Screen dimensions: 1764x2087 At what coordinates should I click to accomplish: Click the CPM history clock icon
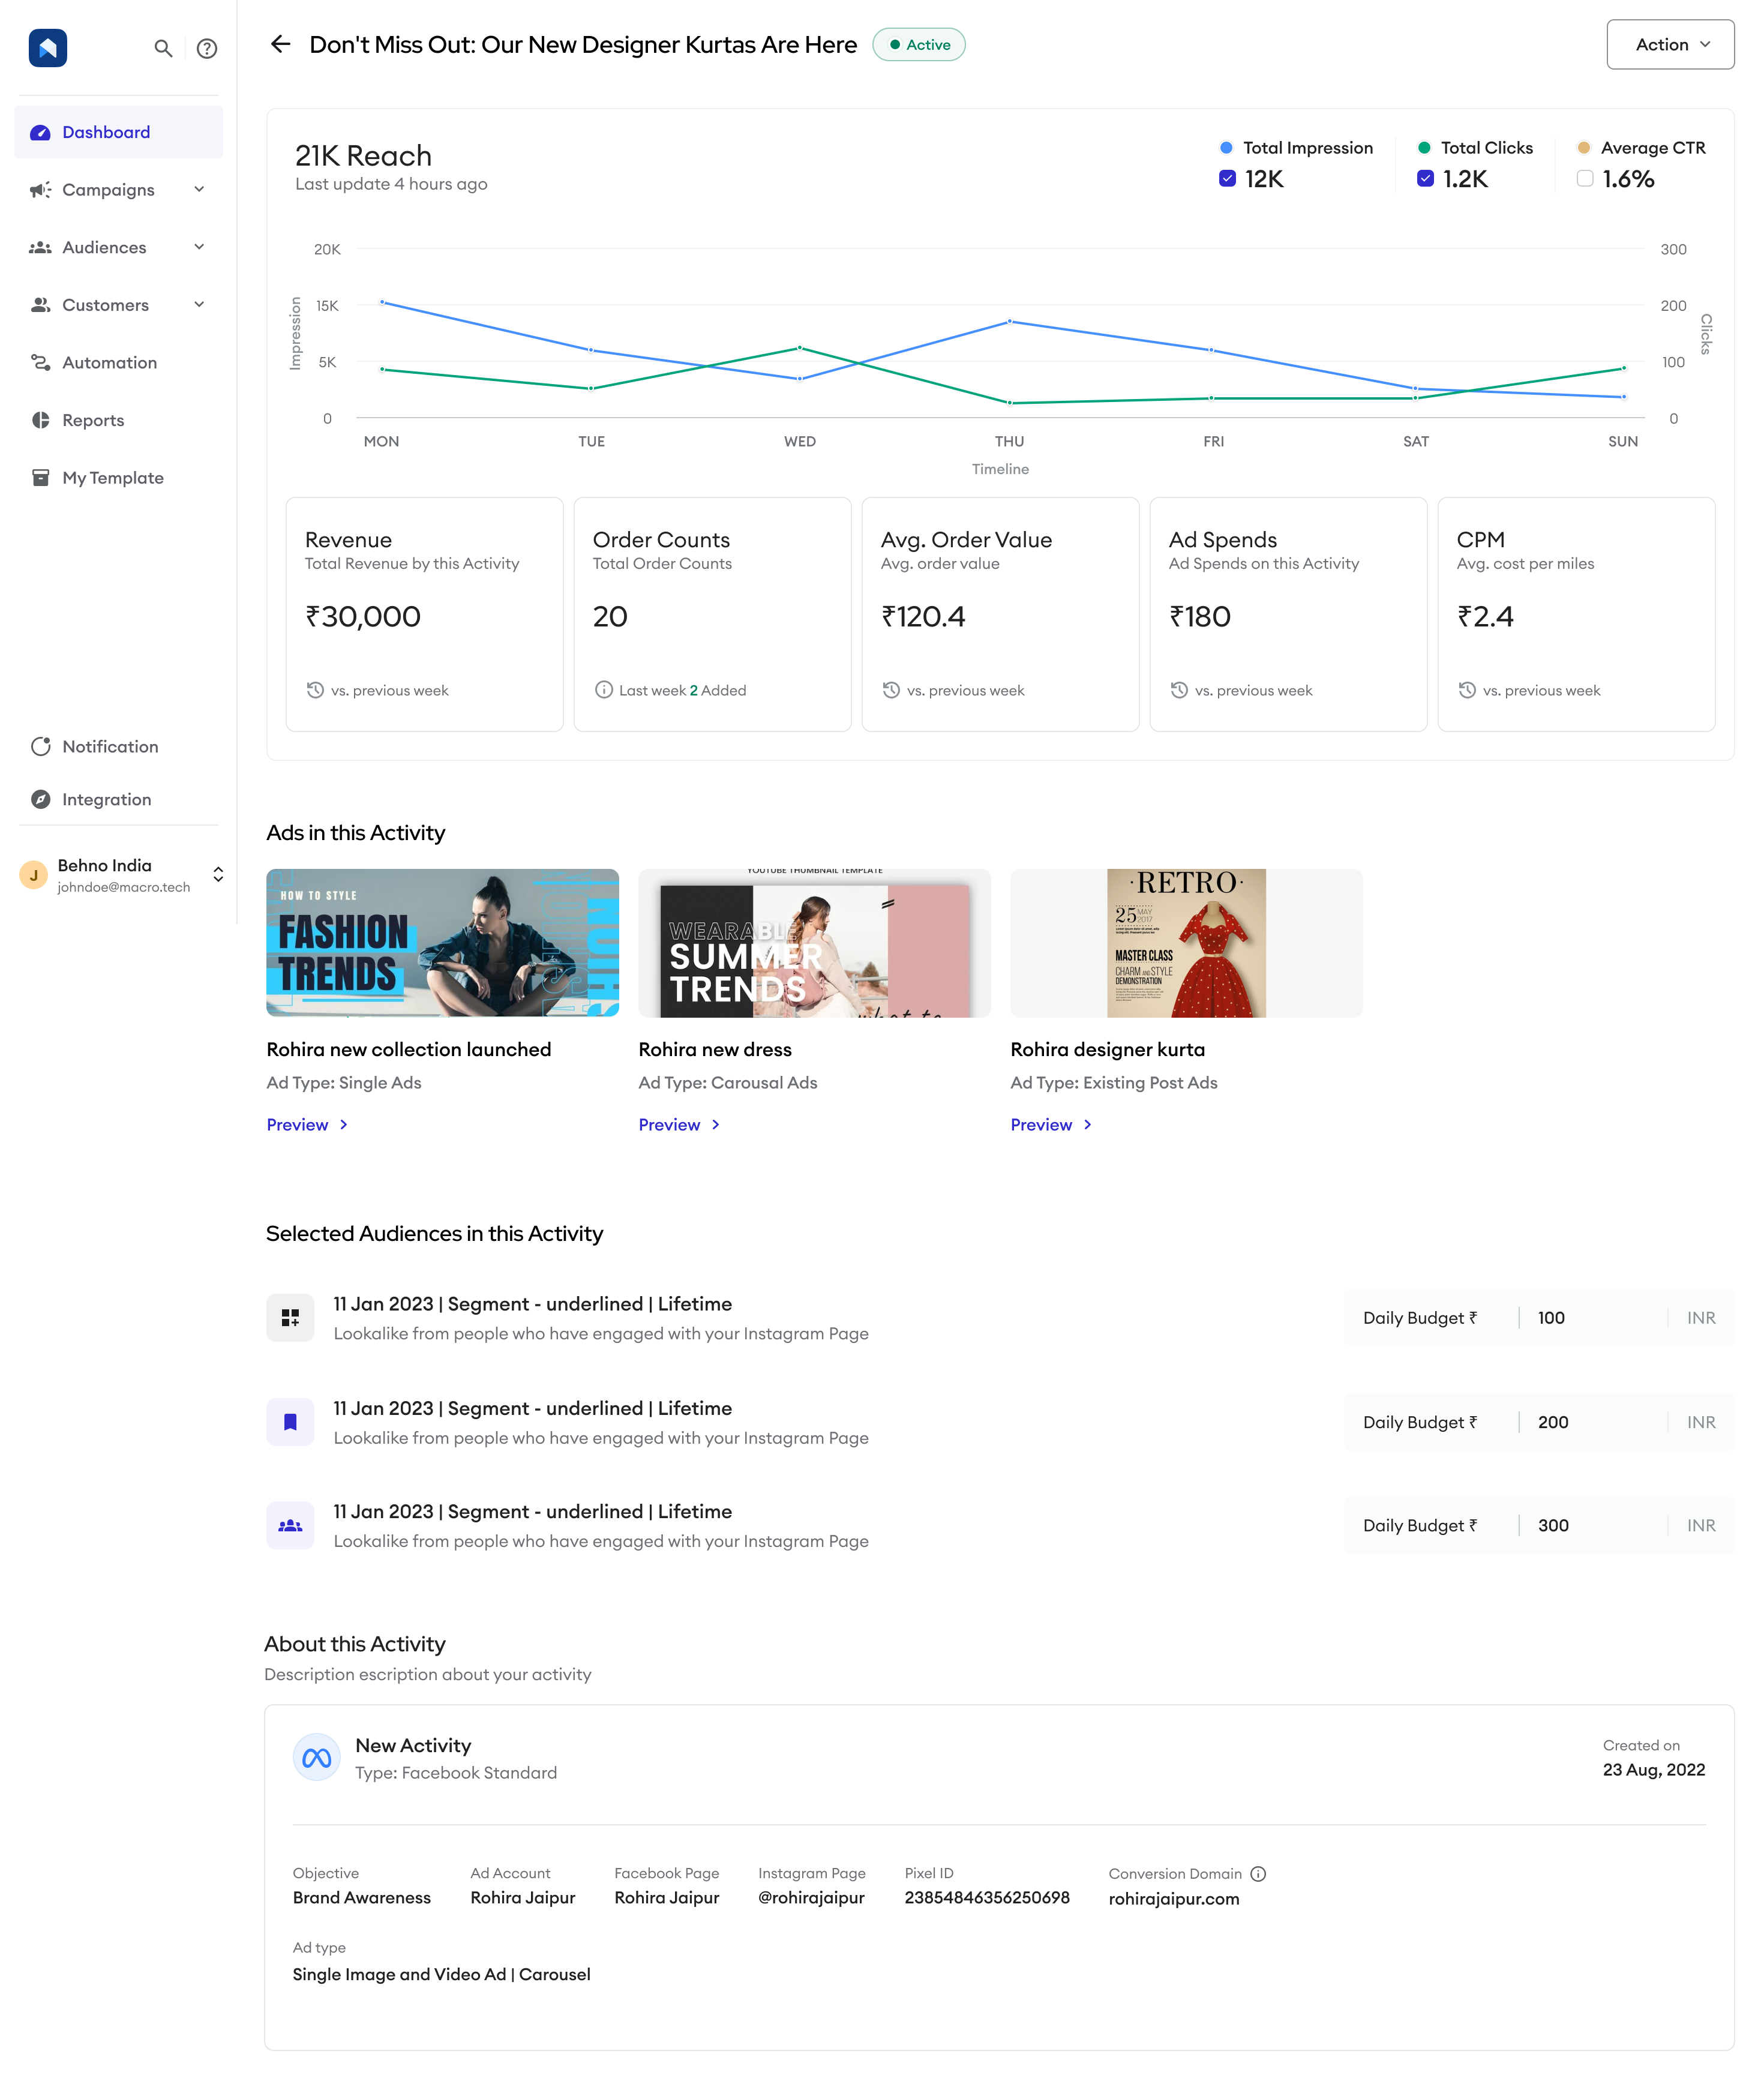click(x=1467, y=690)
